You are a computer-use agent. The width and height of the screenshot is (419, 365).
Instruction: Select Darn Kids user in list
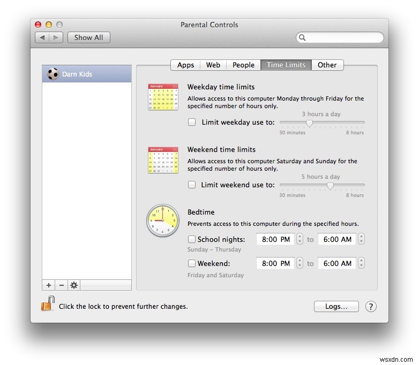click(87, 74)
